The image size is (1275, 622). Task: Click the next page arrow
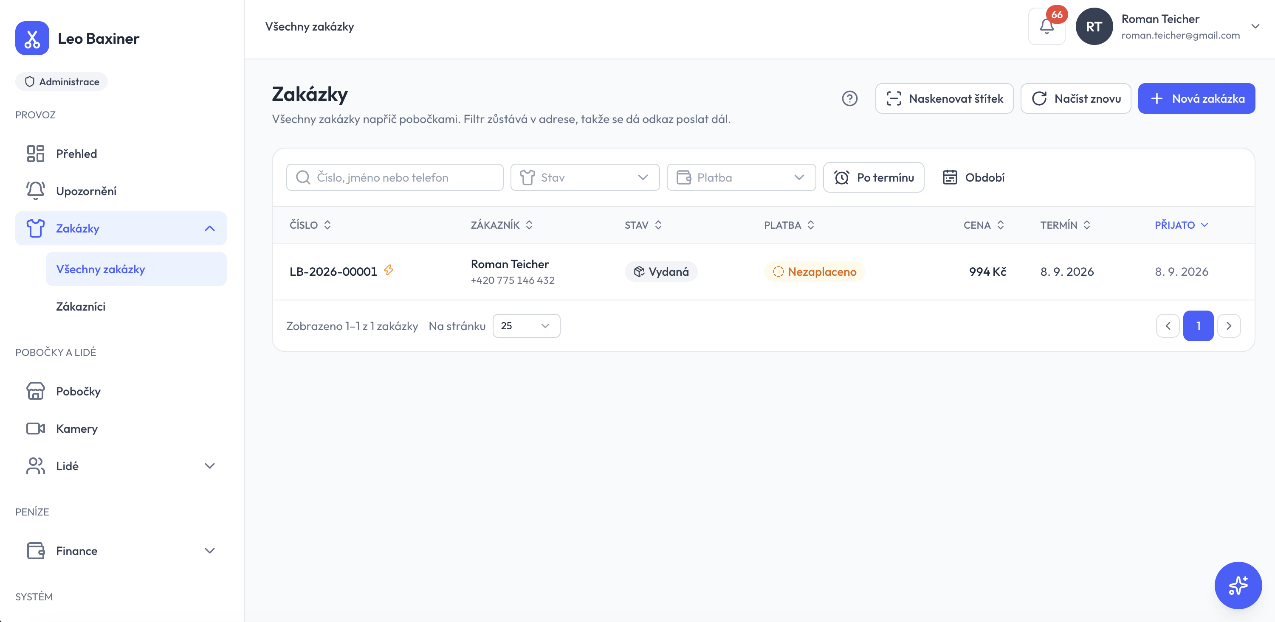coord(1229,326)
